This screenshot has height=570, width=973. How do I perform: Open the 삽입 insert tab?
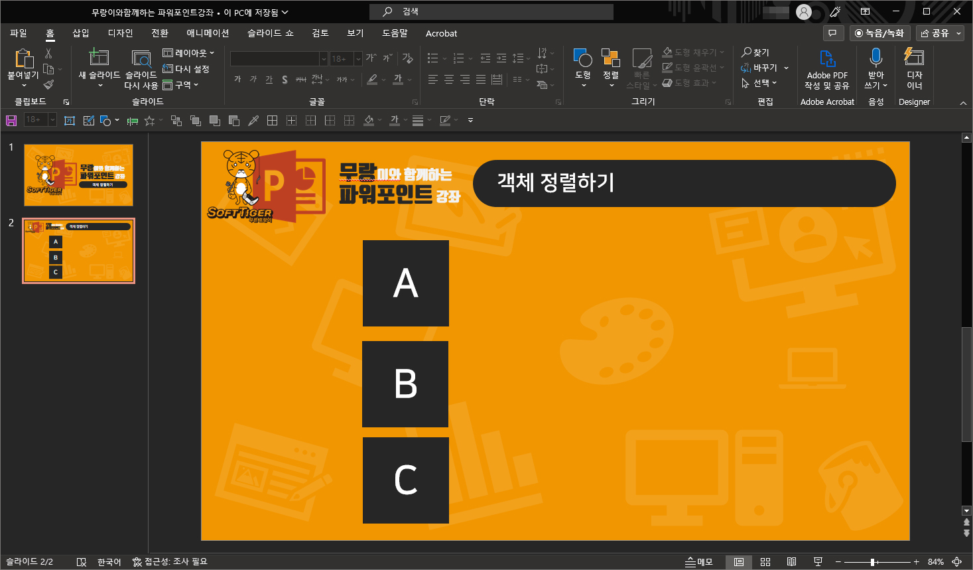click(81, 33)
